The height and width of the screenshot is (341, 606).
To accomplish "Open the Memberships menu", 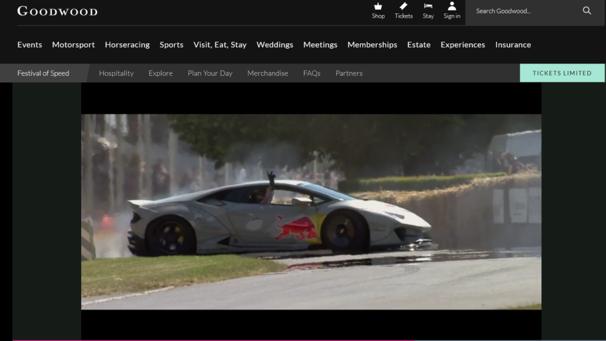I will (372, 45).
